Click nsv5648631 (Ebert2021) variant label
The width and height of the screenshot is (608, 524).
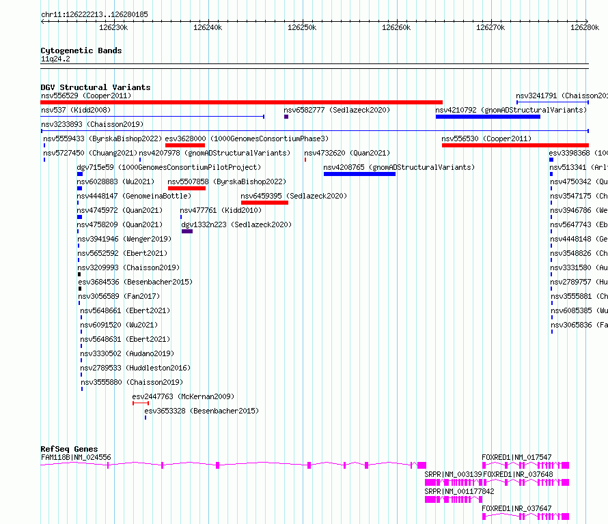(125, 339)
